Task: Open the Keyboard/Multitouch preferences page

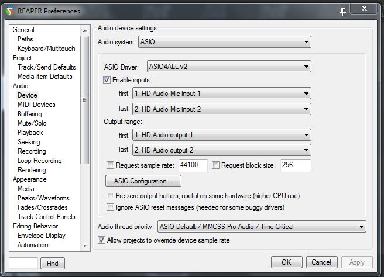Action: coord(46,49)
